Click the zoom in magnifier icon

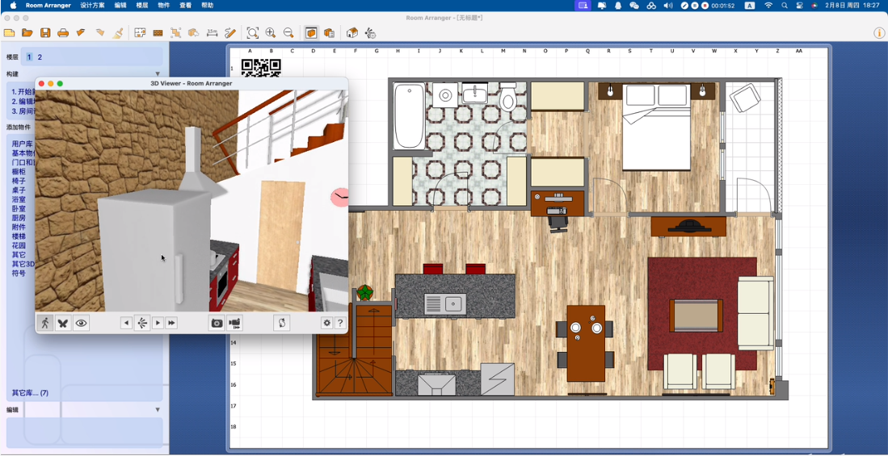[271, 33]
